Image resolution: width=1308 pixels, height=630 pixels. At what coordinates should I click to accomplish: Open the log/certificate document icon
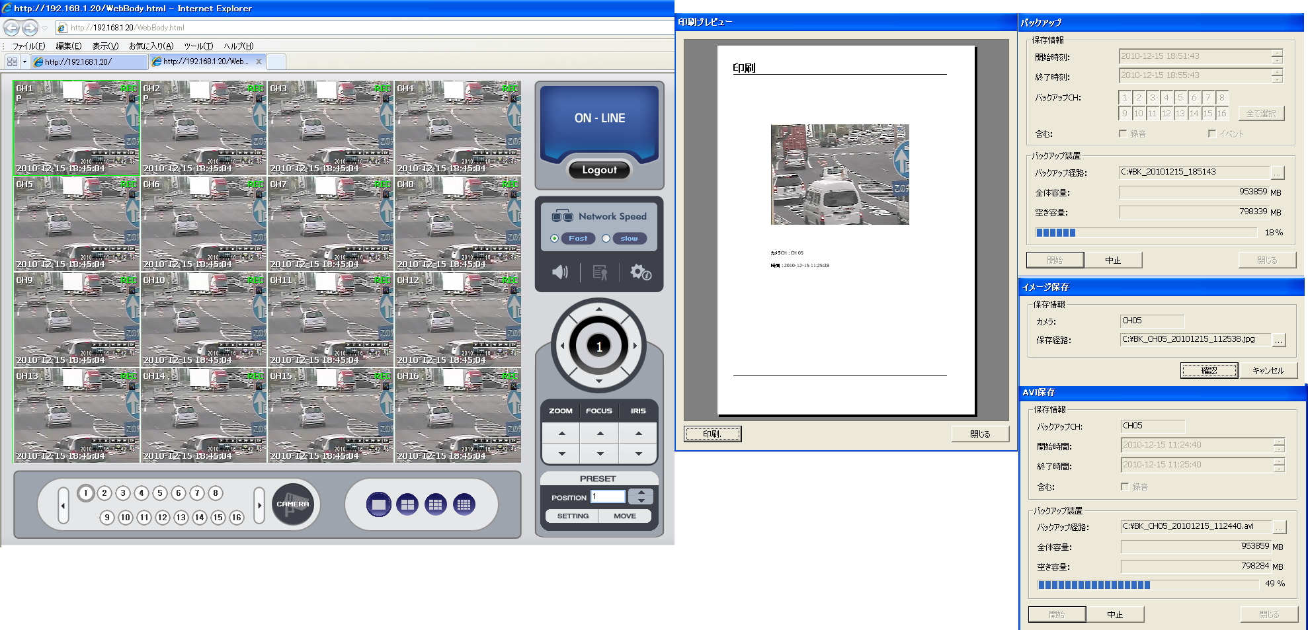[x=600, y=272]
